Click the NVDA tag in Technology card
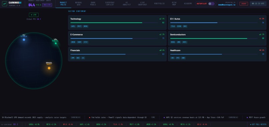 pyautogui.click(x=86, y=26)
